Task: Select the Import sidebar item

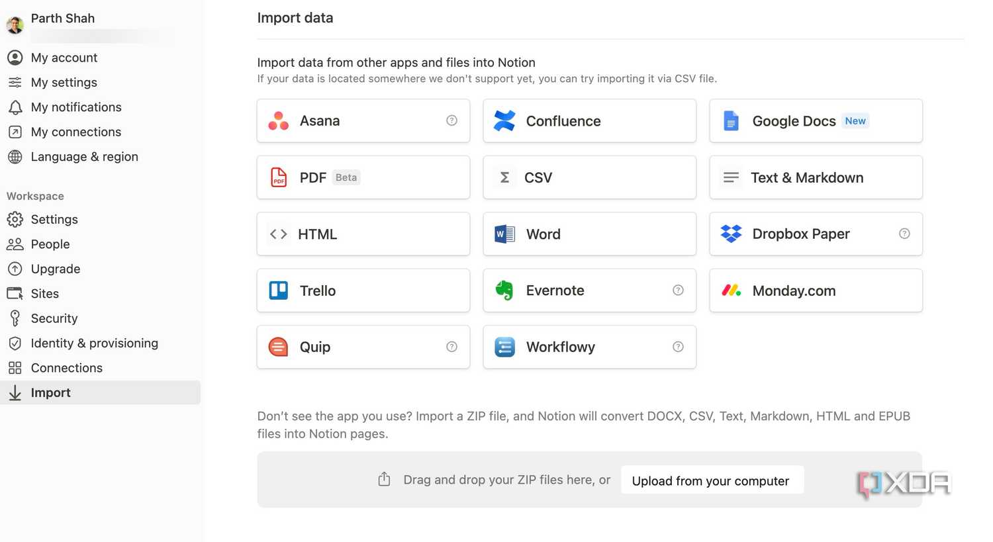Action: (101, 392)
